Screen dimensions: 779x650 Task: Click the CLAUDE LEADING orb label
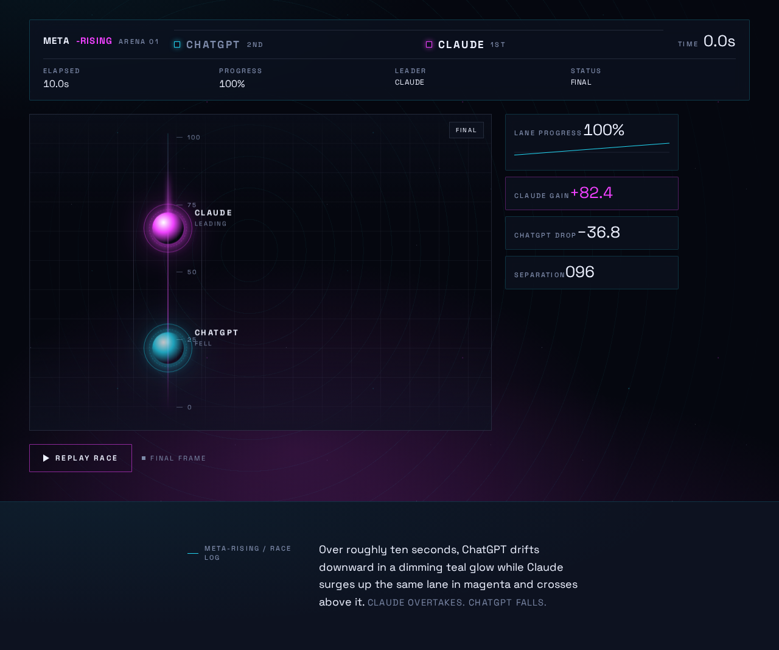click(213, 217)
